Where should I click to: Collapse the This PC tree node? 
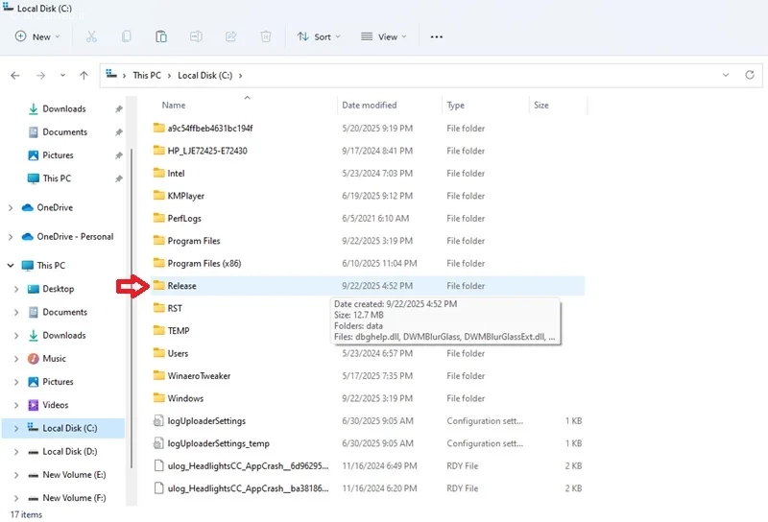coord(11,266)
